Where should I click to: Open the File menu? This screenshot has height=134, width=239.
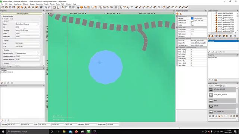2,4
